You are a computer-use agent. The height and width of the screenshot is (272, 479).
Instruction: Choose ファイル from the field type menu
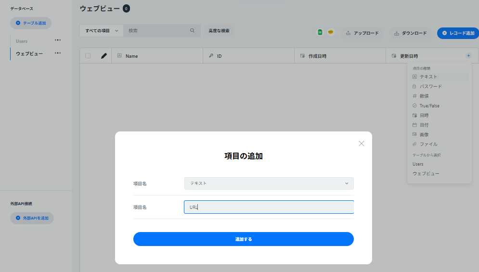[440, 144]
